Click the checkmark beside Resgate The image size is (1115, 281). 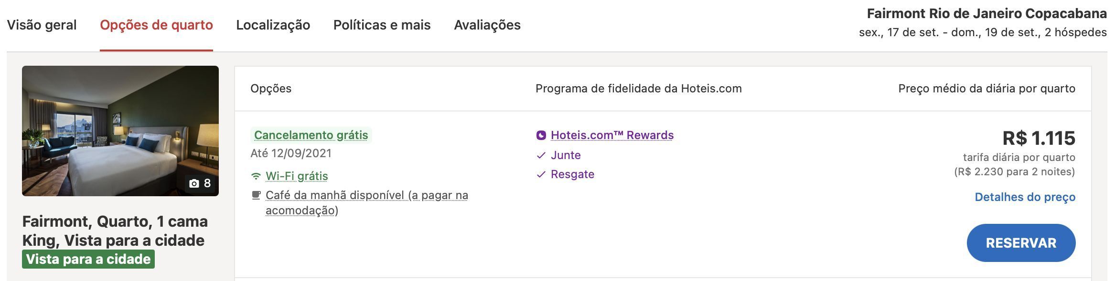[x=541, y=174]
